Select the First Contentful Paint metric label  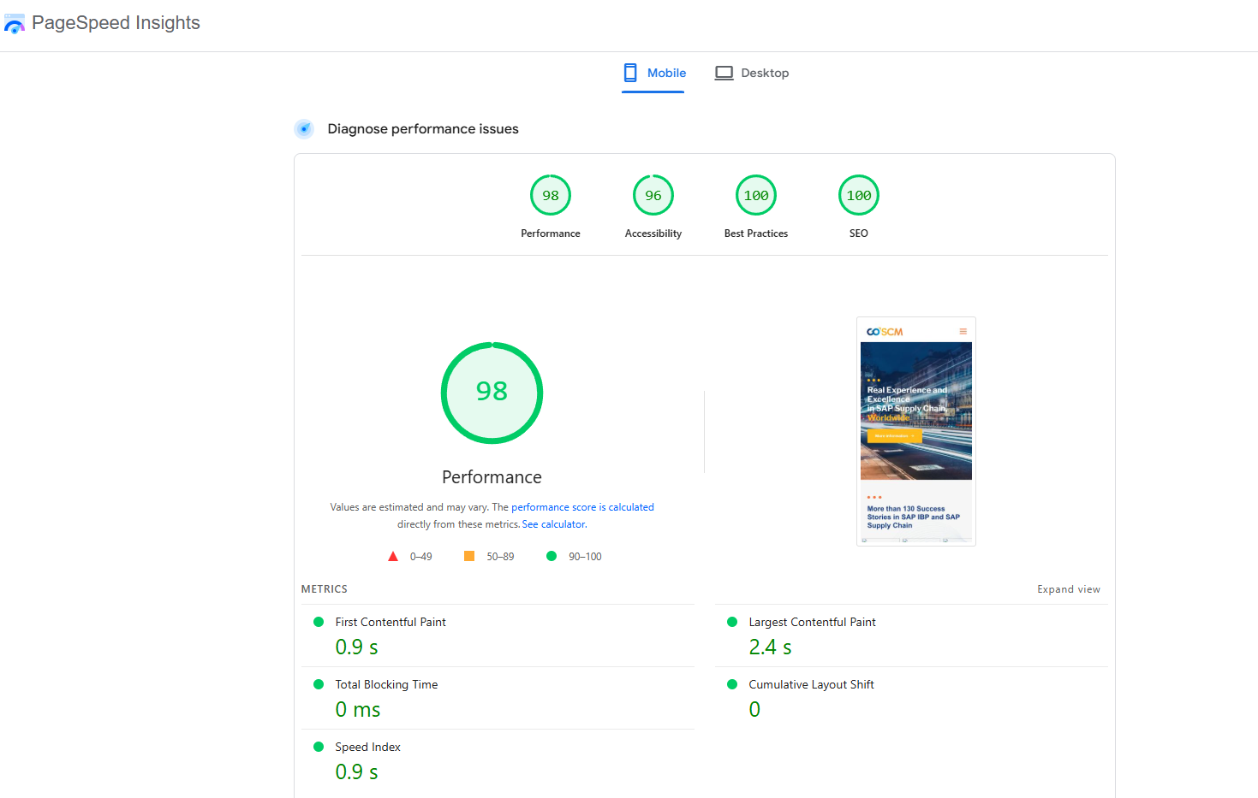click(391, 622)
